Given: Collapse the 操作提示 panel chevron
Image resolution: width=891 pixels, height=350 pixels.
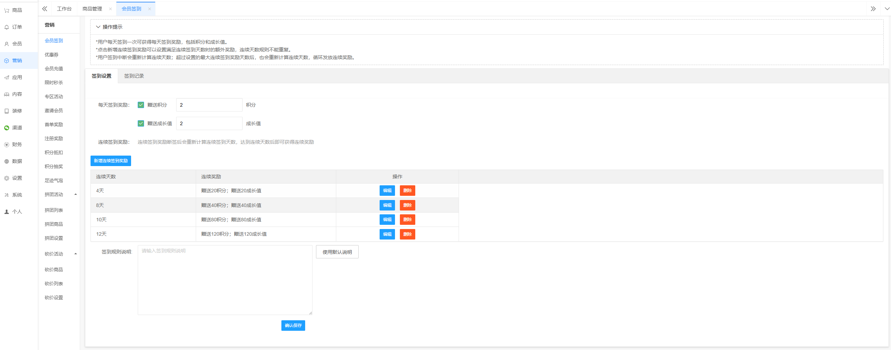Looking at the screenshot, I should (98, 27).
